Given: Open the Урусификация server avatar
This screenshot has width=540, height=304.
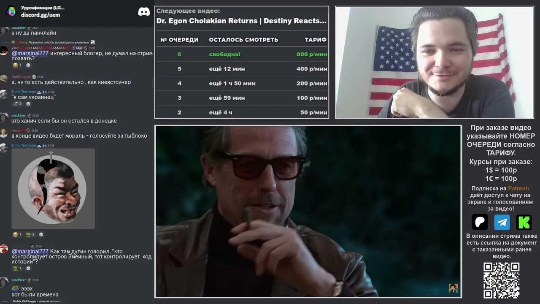Looking at the screenshot, I should coord(11,11).
